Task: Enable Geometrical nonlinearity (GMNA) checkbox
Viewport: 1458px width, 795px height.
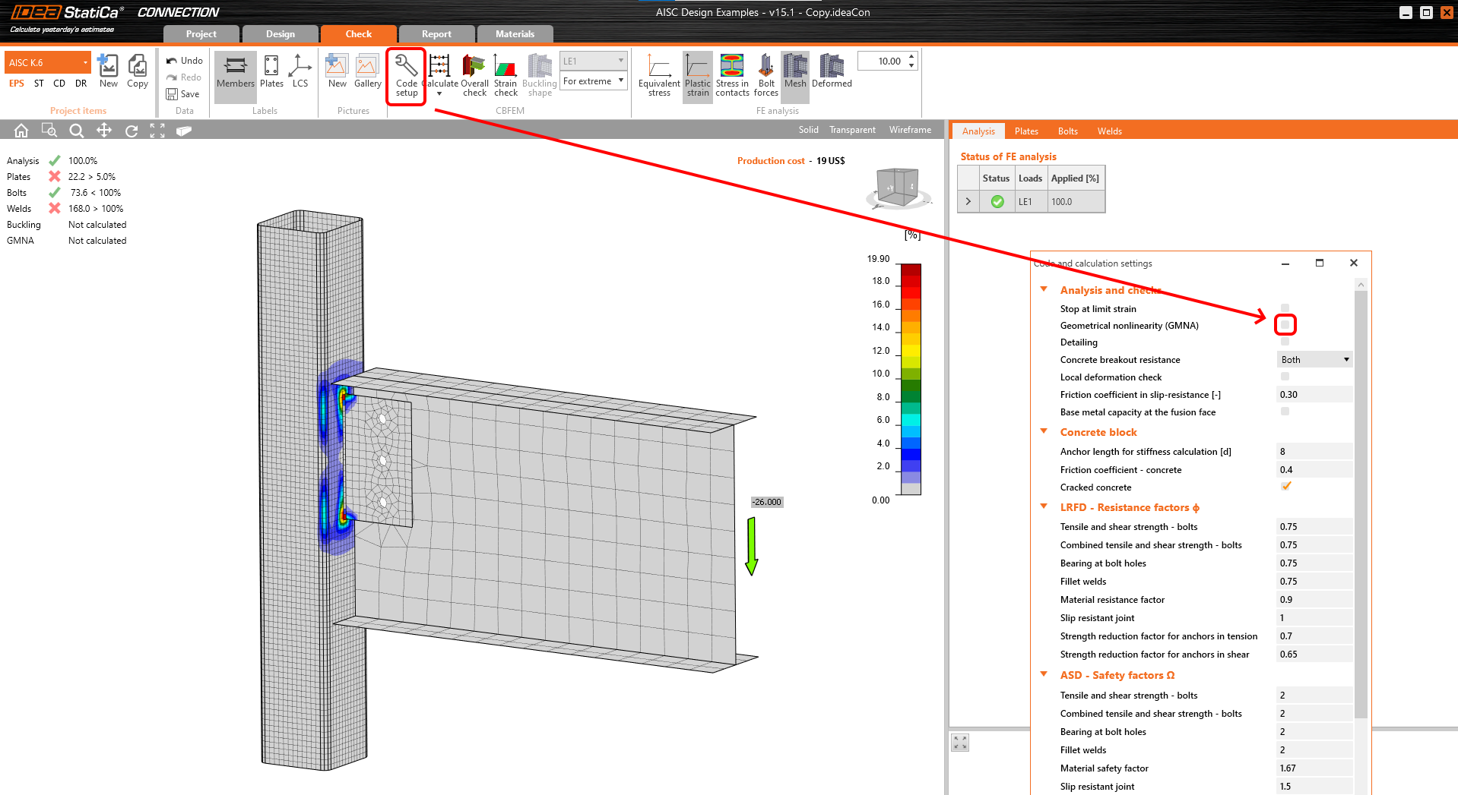Action: click(1285, 325)
